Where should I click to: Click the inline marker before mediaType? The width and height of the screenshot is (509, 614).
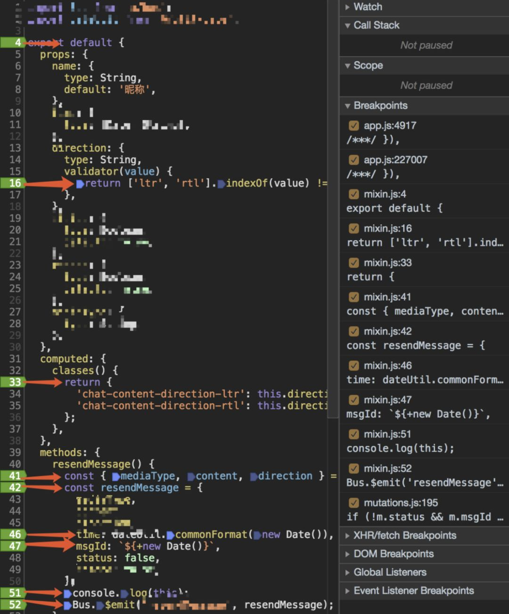tap(116, 476)
